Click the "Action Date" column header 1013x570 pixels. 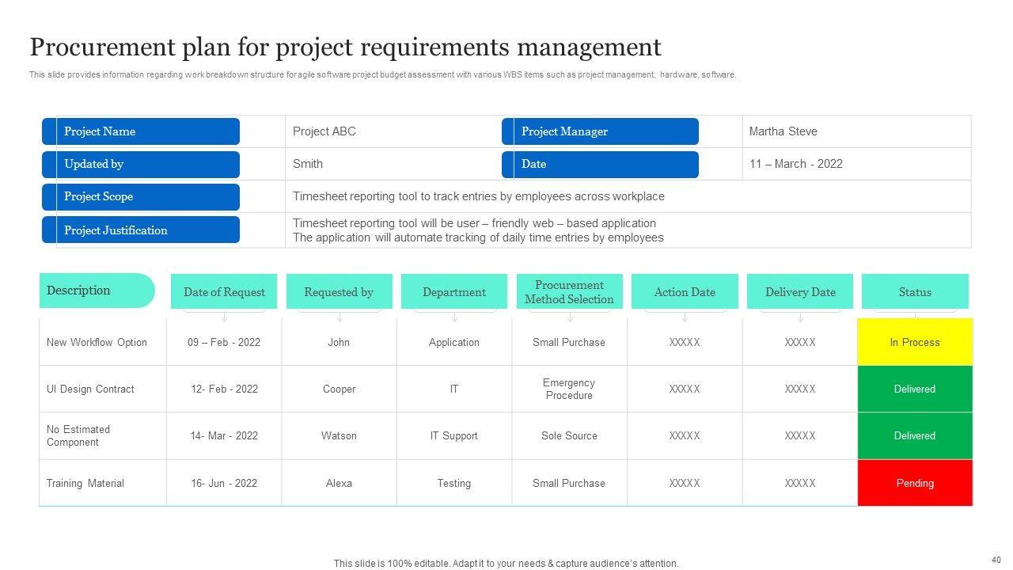pyautogui.click(x=685, y=291)
